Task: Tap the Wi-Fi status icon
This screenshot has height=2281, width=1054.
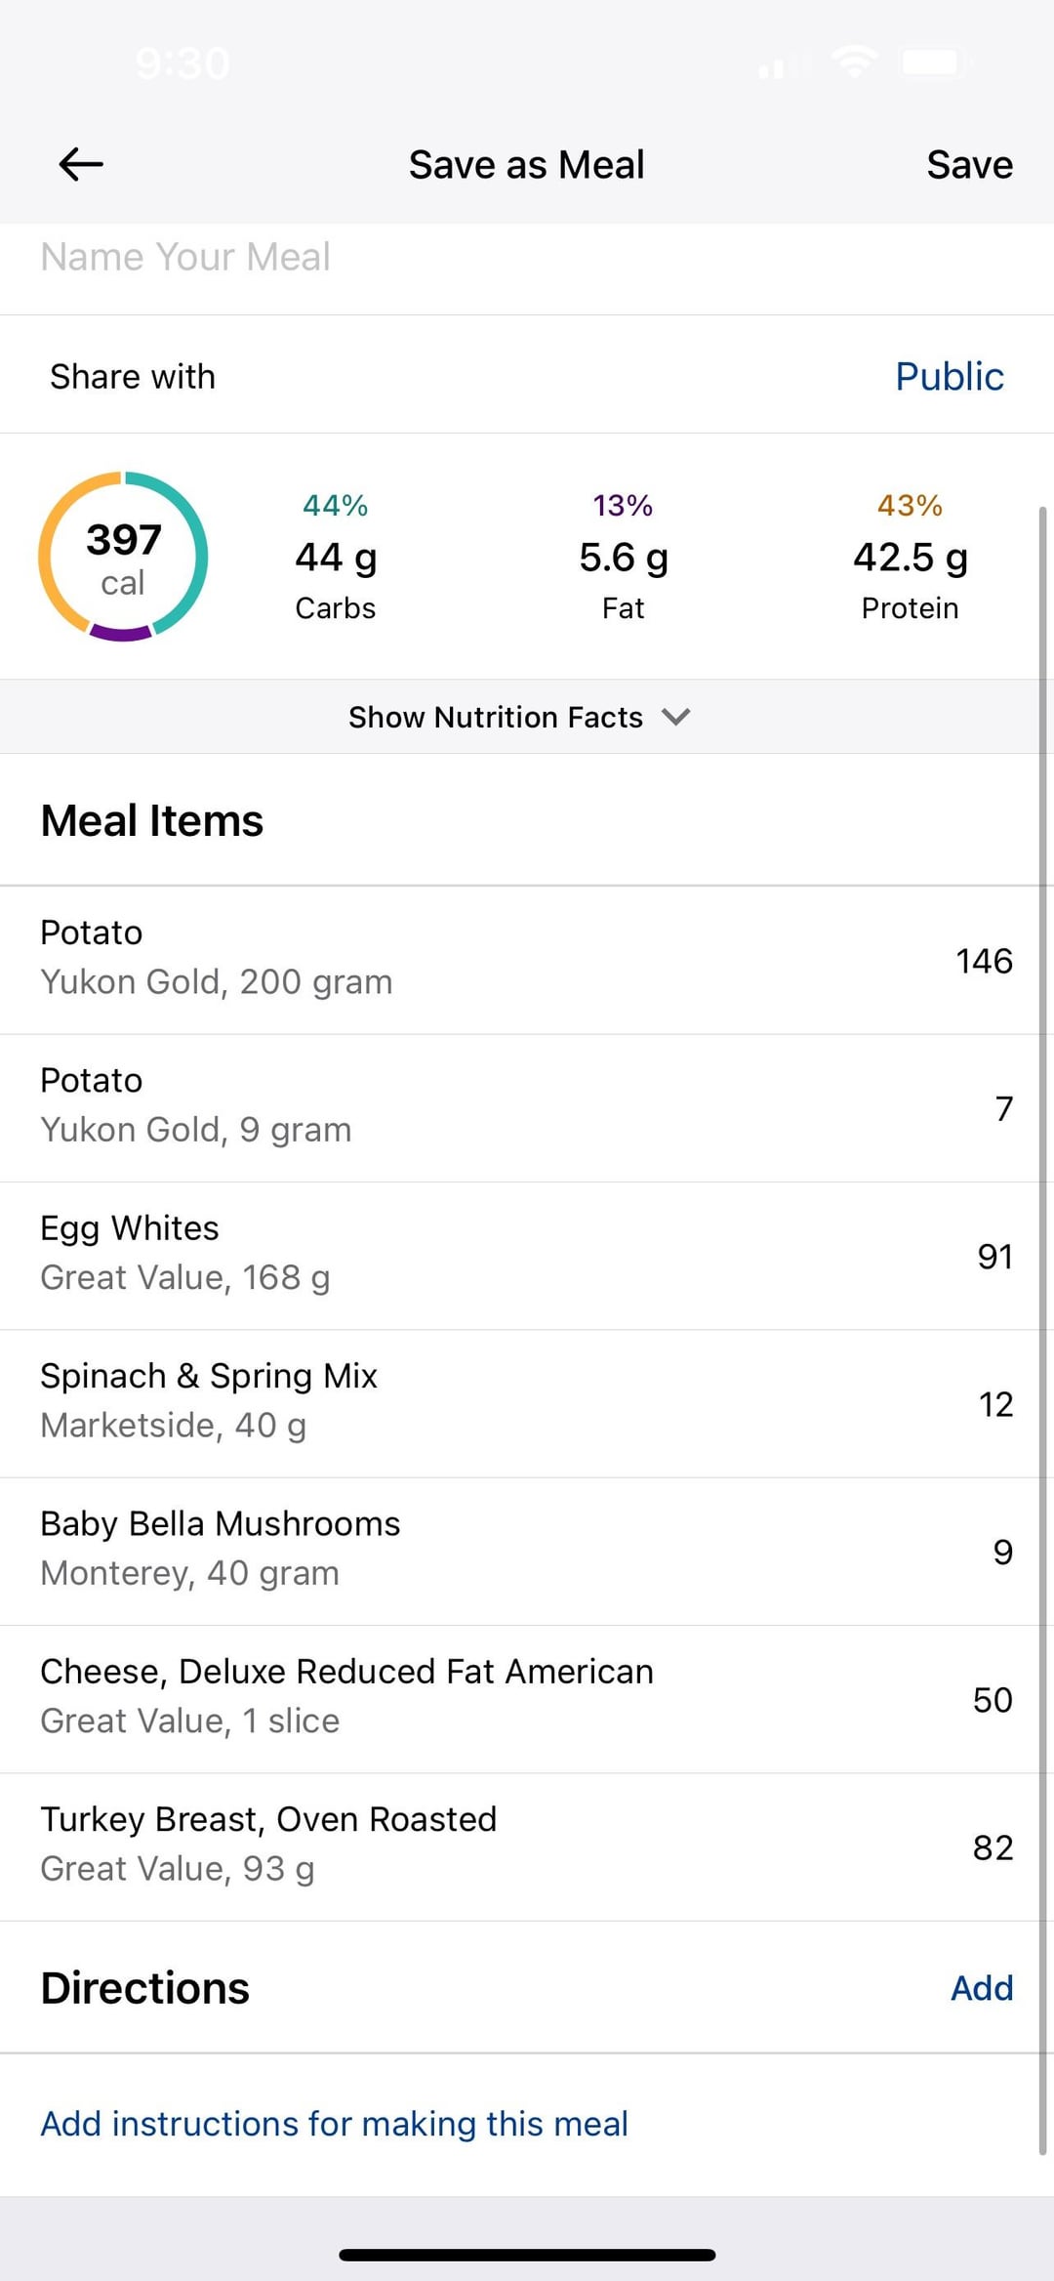Action: pyautogui.click(x=854, y=63)
